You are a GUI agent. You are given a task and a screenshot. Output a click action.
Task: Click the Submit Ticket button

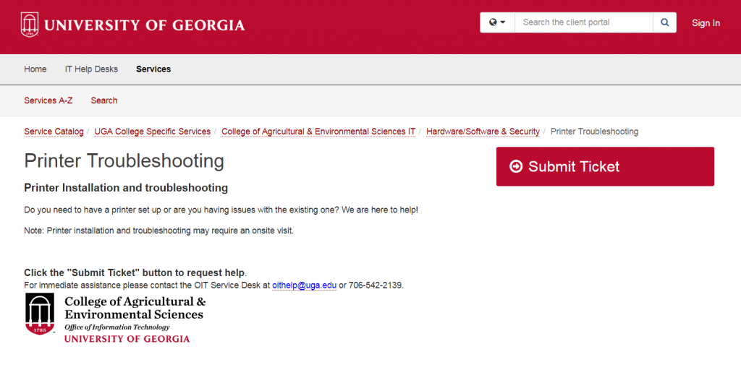point(605,166)
